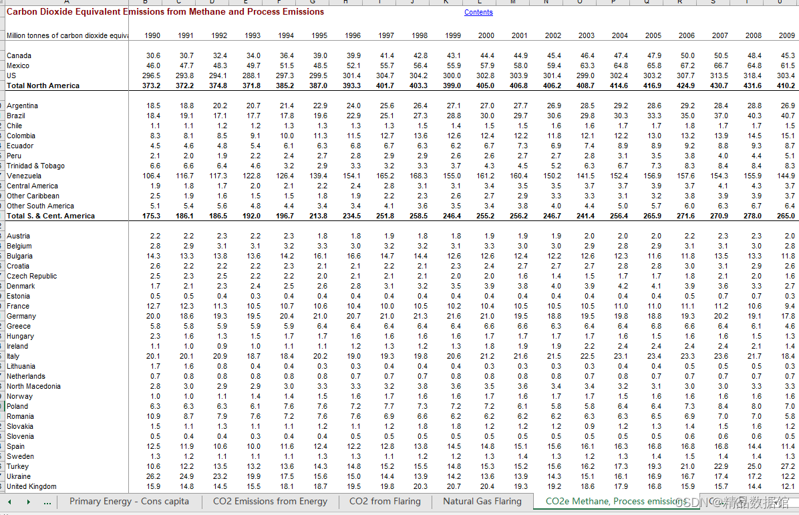Click Total North America 1990 value 373.2
Viewport: 799px width, 515px height.
click(152, 85)
